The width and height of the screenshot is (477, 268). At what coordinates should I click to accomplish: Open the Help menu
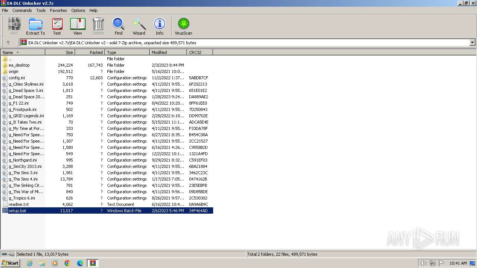point(94,10)
